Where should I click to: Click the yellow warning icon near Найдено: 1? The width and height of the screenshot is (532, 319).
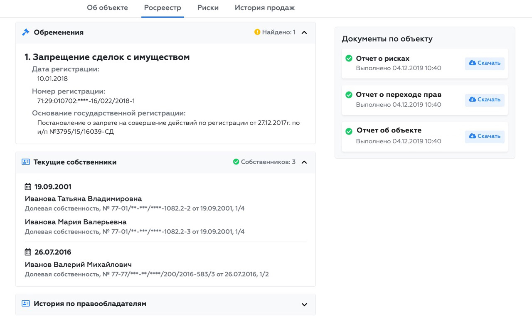[257, 32]
